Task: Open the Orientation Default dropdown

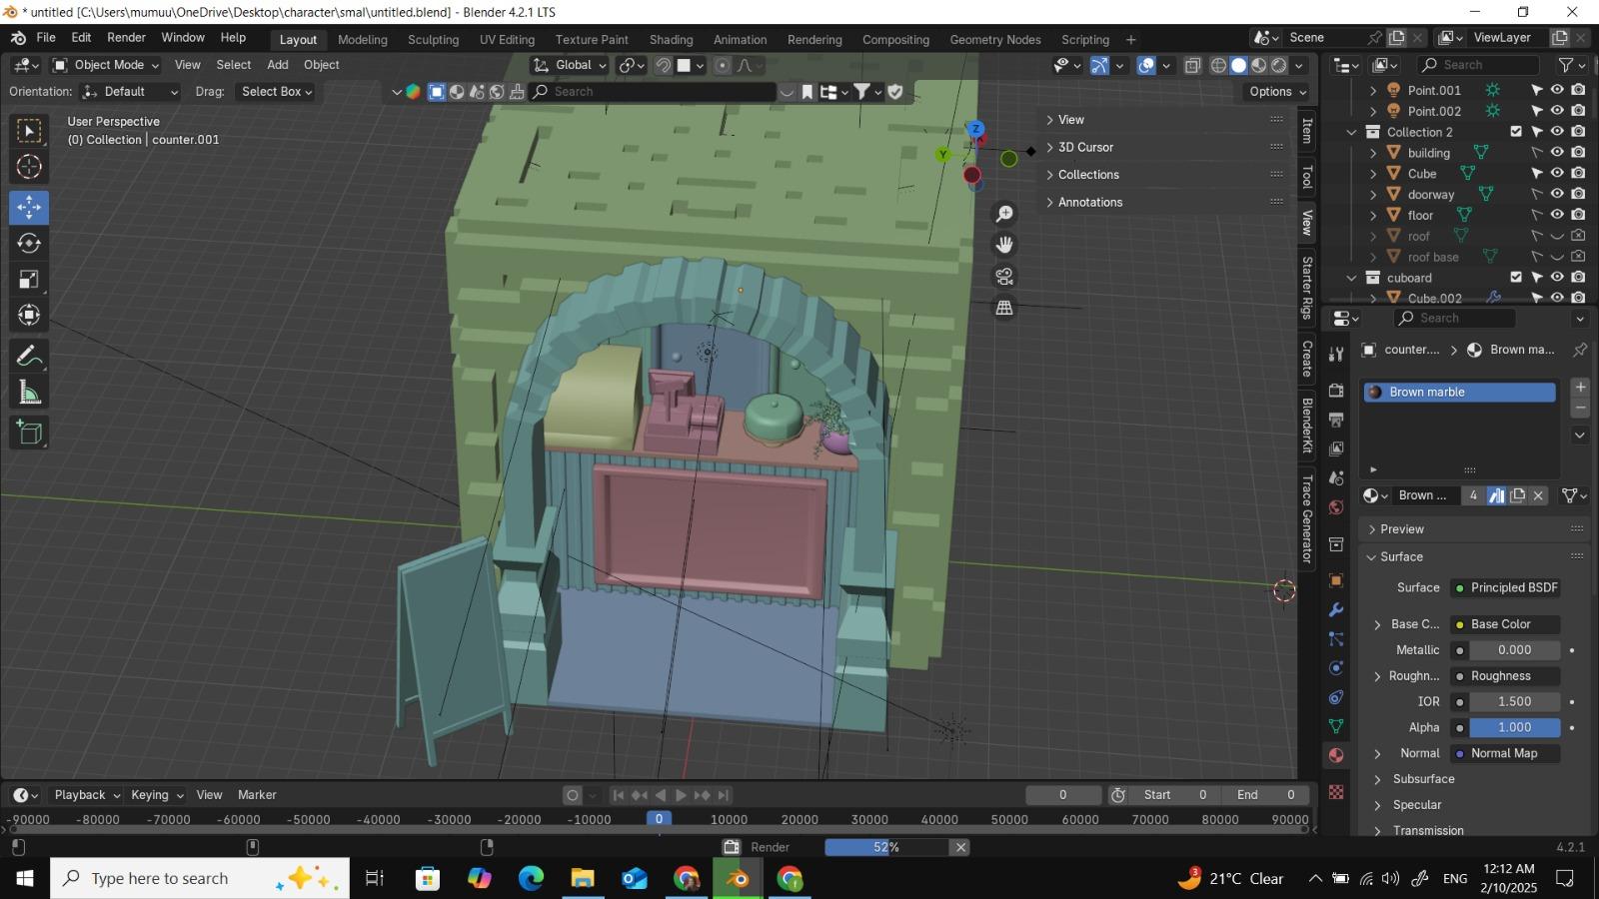Action: pos(131,91)
